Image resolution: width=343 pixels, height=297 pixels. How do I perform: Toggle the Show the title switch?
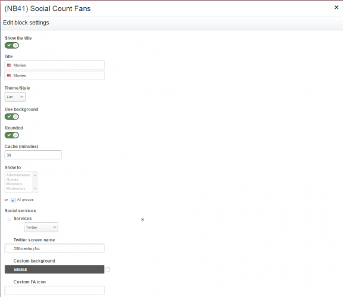pyautogui.click(x=12, y=45)
